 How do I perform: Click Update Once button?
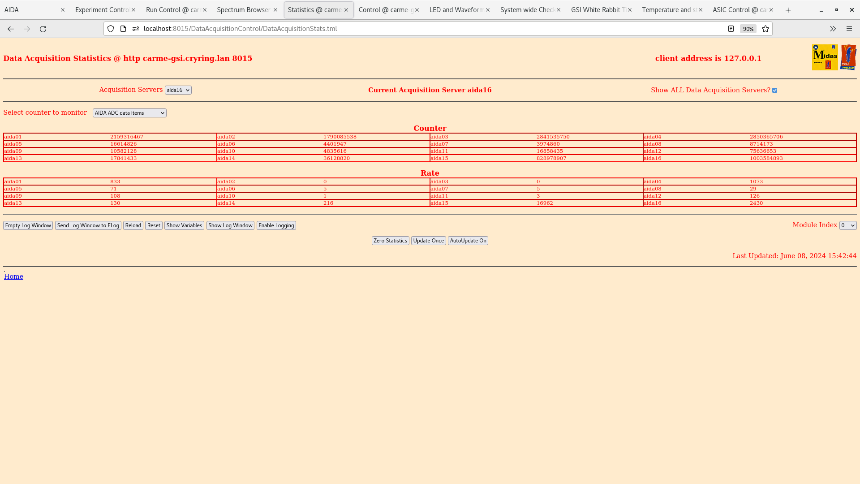[428, 241]
